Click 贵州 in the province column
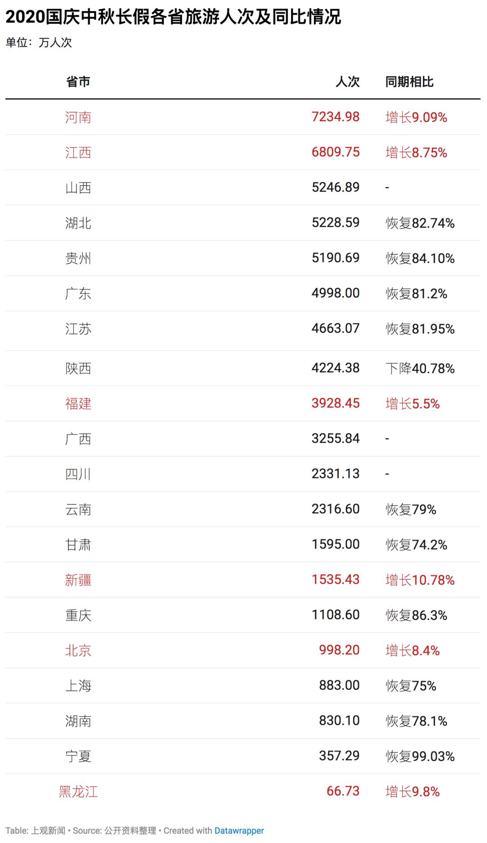The height and width of the screenshot is (843, 487). [x=78, y=258]
